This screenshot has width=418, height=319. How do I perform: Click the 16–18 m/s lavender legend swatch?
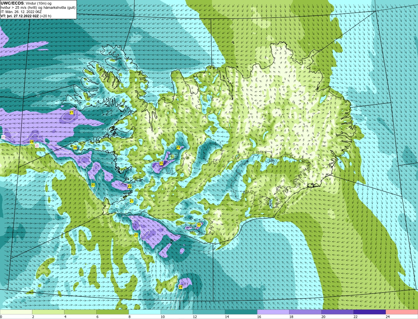(x=274, y=312)
